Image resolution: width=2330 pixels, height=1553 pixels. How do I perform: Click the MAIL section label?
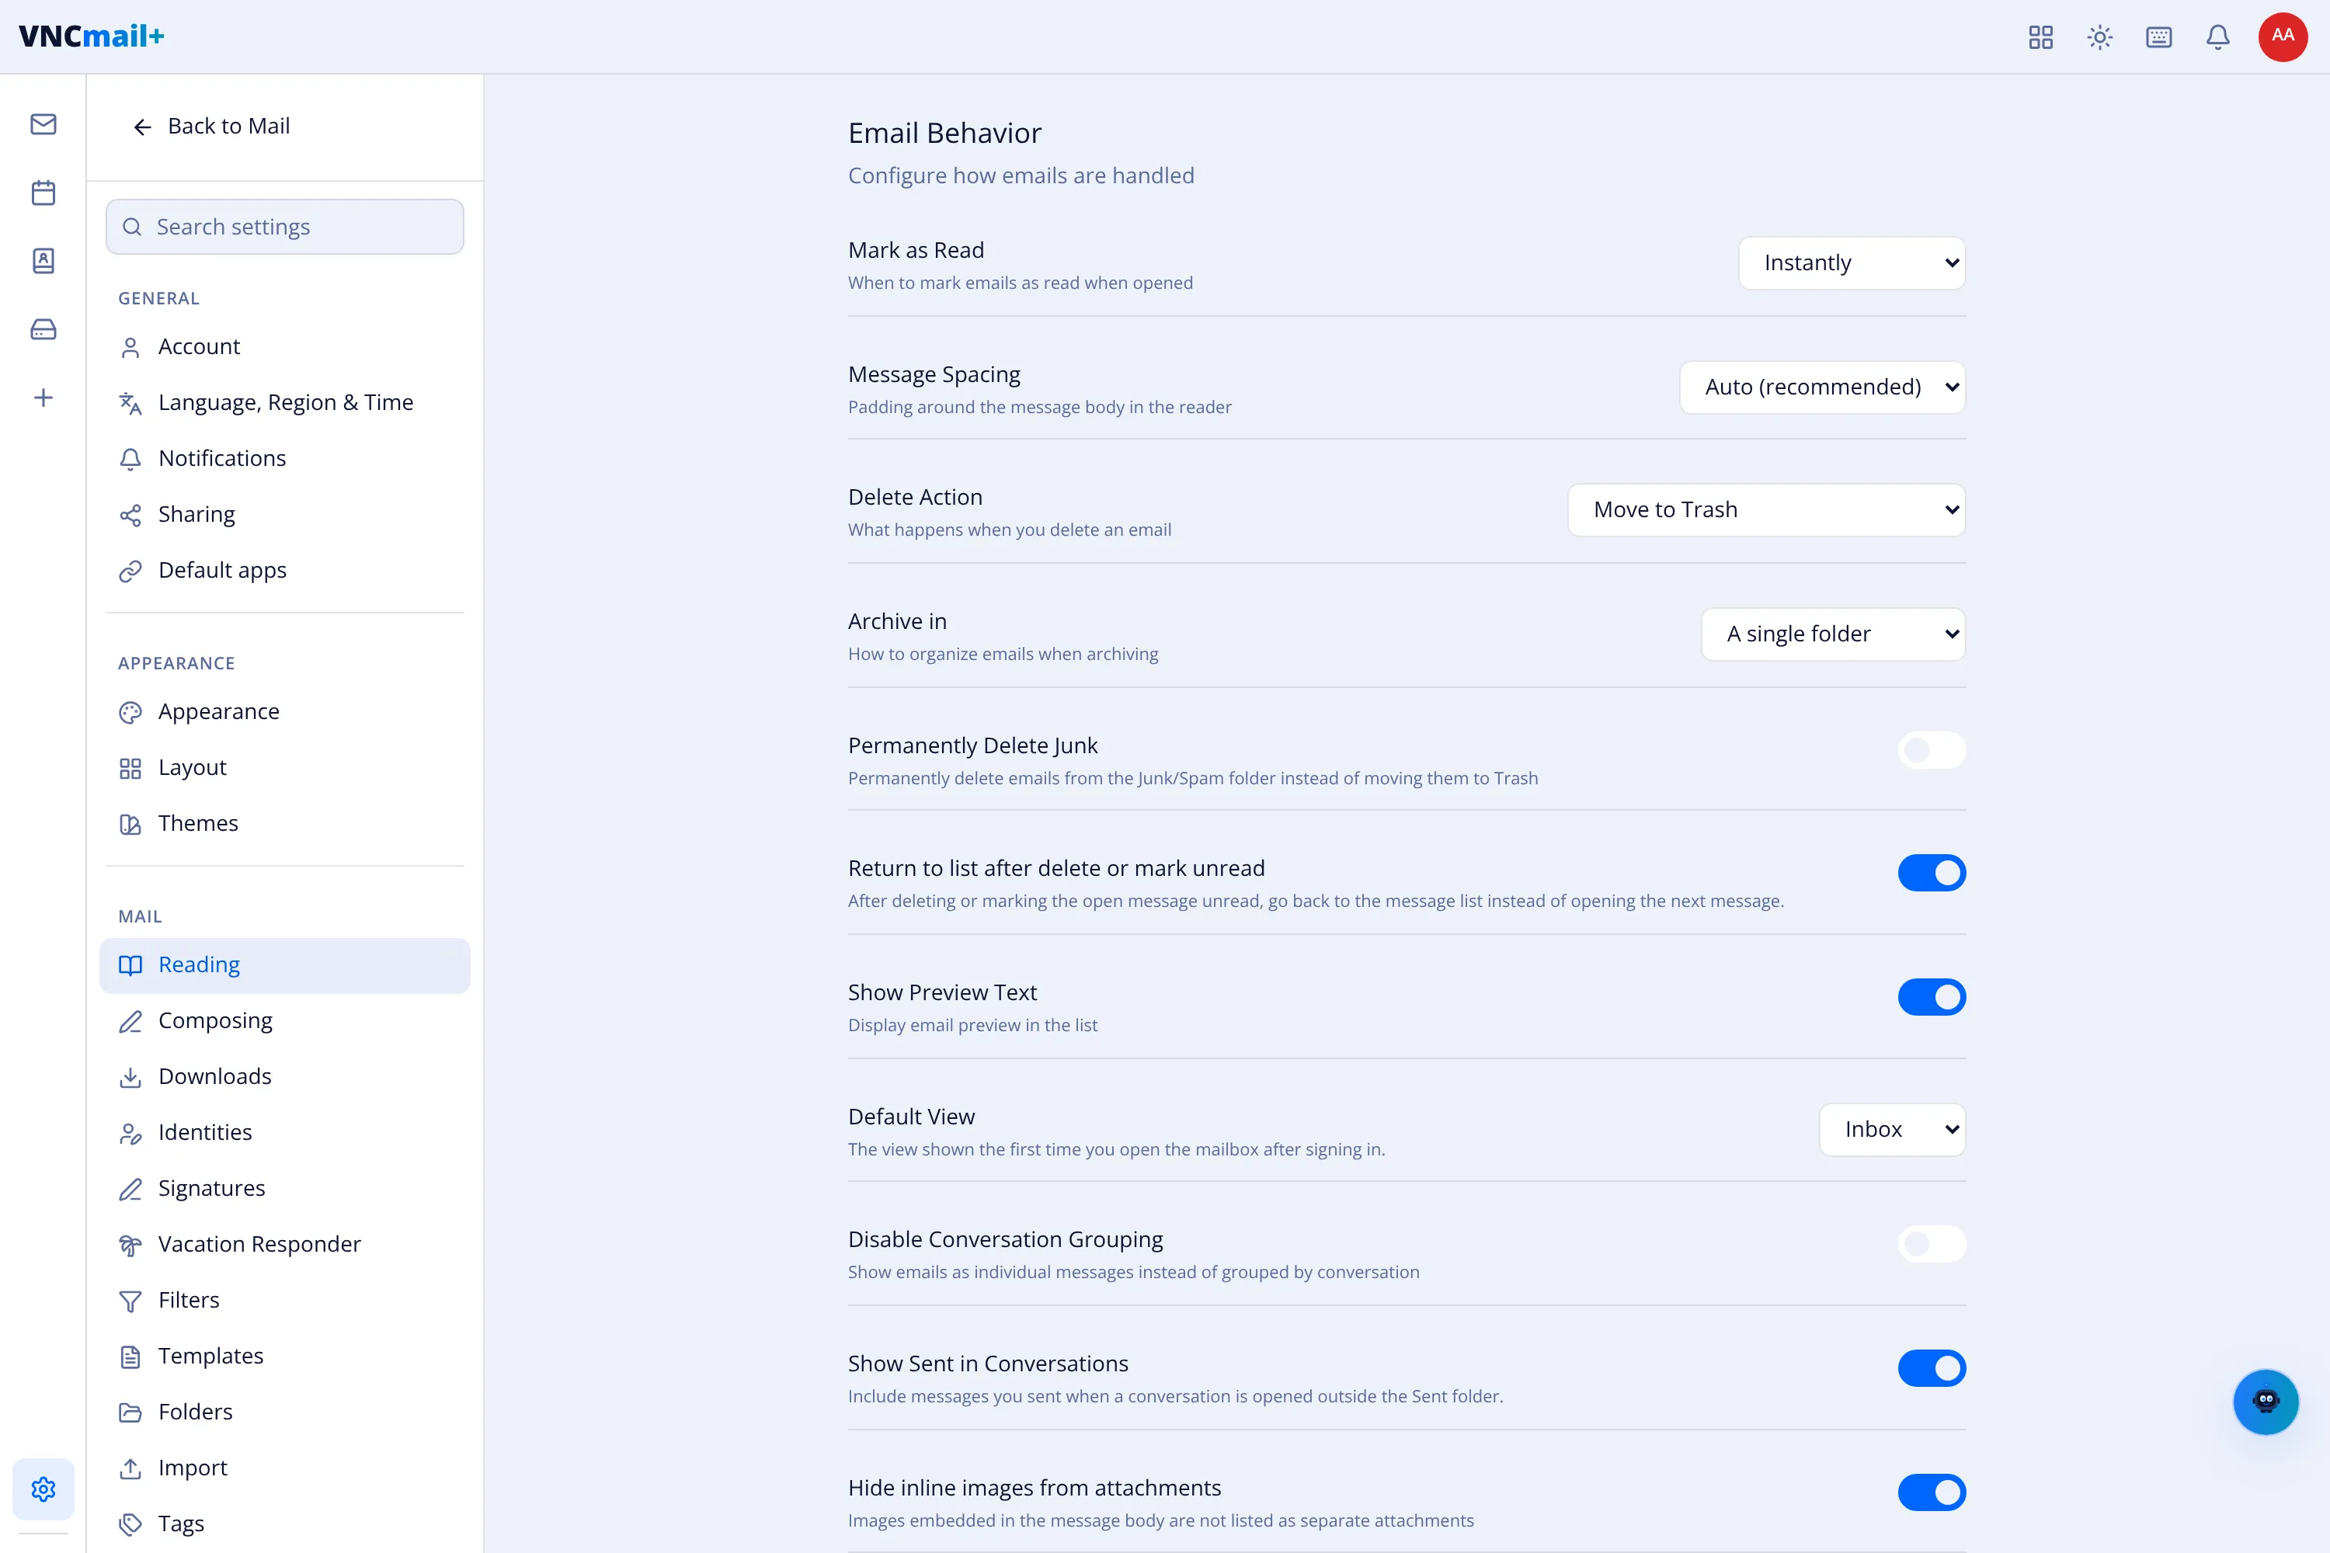140,917
